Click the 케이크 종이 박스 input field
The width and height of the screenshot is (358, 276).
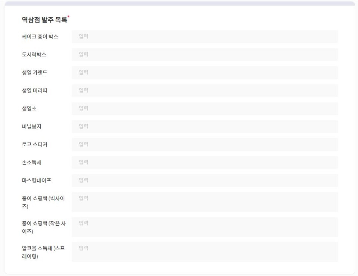(x=205, y=37)
